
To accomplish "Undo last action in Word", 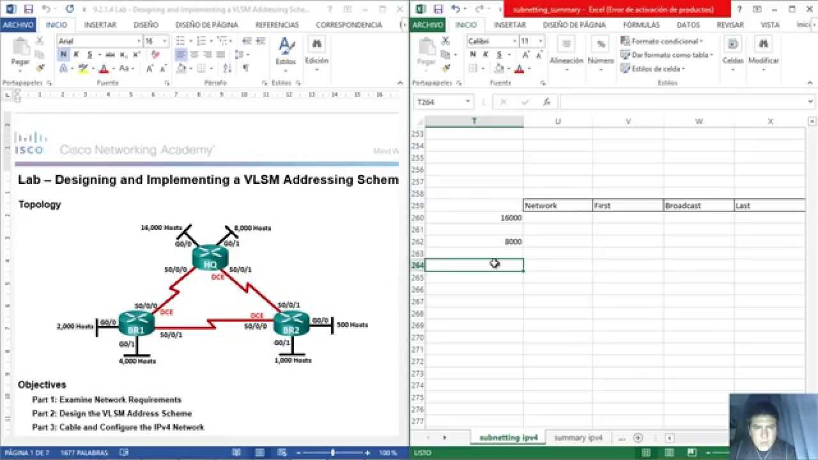I will click(x=47, y=9).
